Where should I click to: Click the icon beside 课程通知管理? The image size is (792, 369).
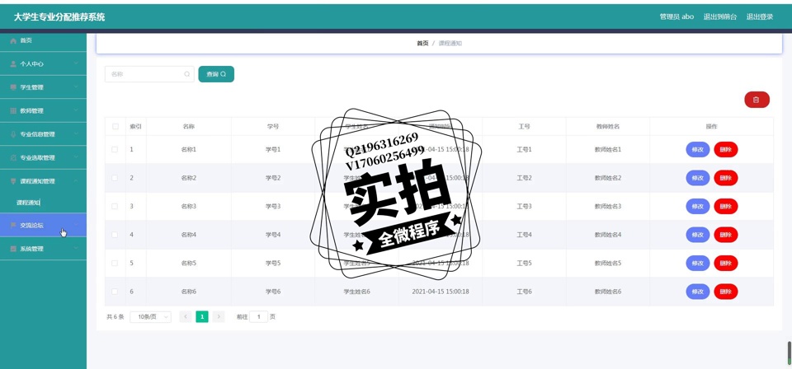click(13, 181)
